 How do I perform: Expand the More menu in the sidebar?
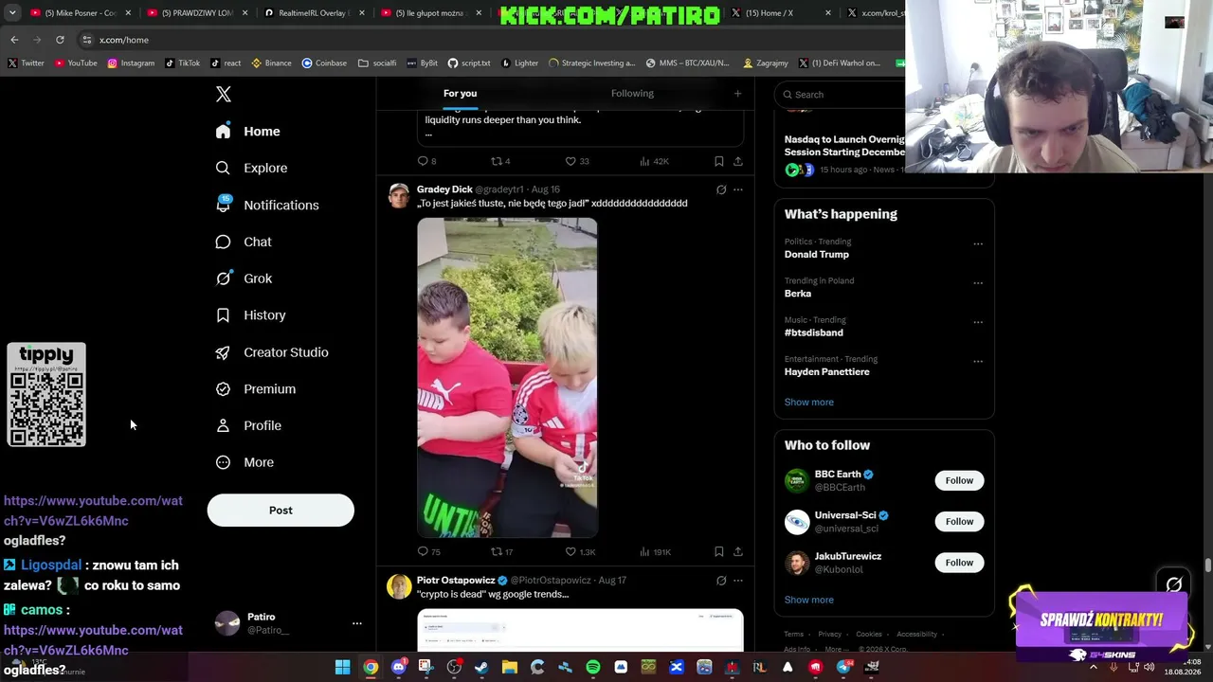244,462
